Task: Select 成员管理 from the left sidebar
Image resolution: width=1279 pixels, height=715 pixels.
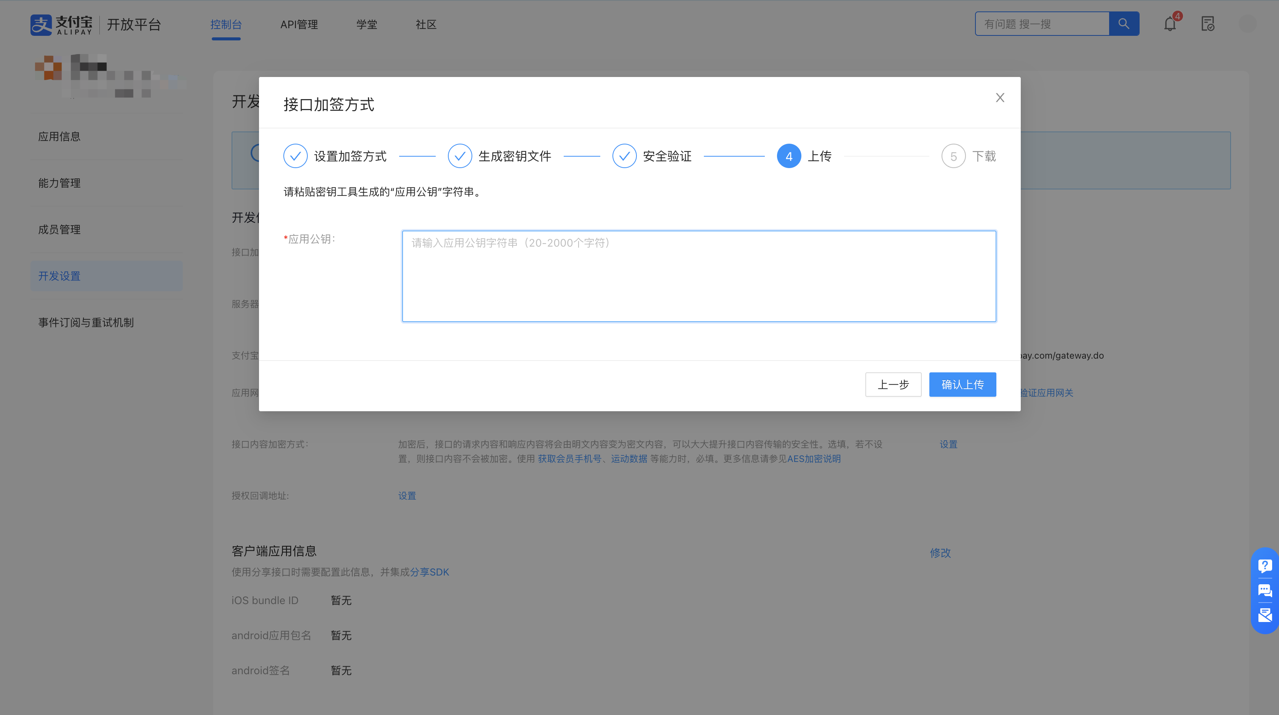Action: click(x=59, y=229)
